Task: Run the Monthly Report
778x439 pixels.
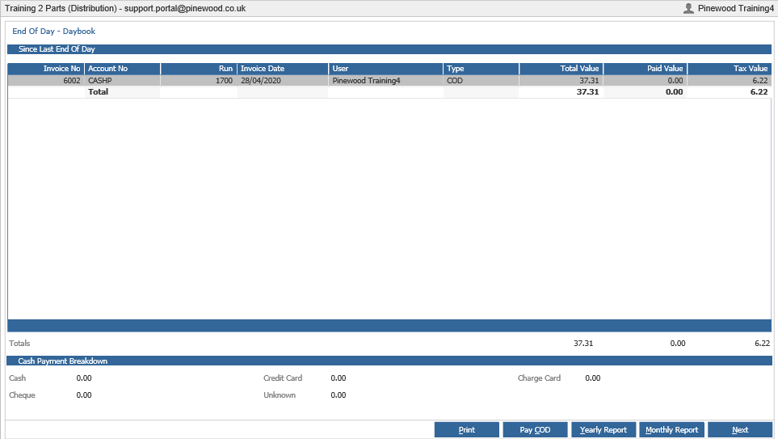Action: pyautogui.click(x=672, y=429)
